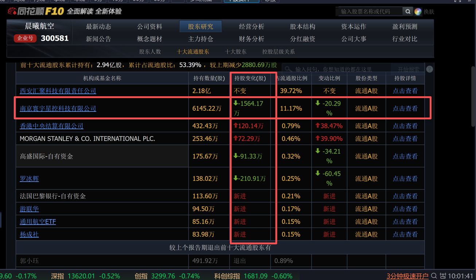The height and width of the screenshot is (280, 476).
Task: Click the 企业号 red badge
Action: 25,38
